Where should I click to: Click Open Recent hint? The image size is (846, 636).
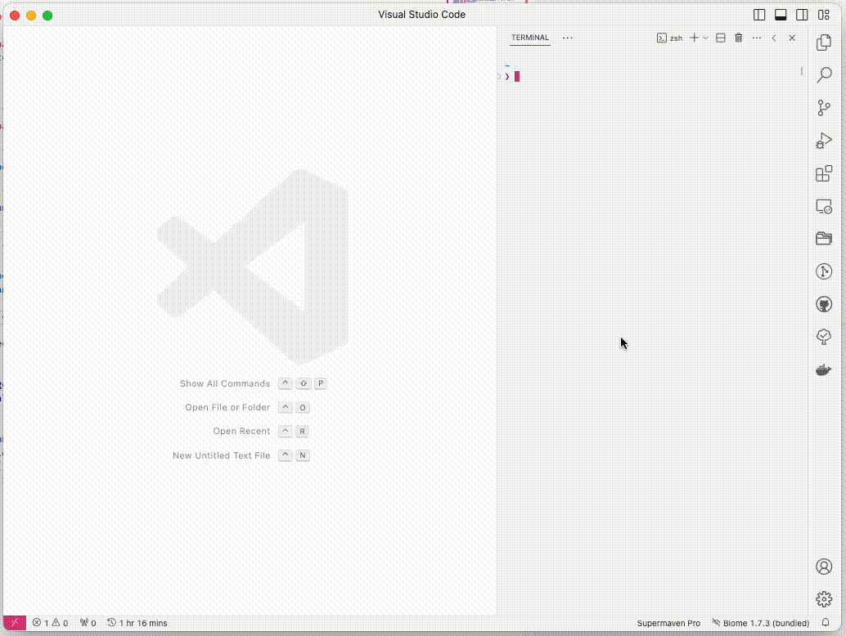pos(241,431)
